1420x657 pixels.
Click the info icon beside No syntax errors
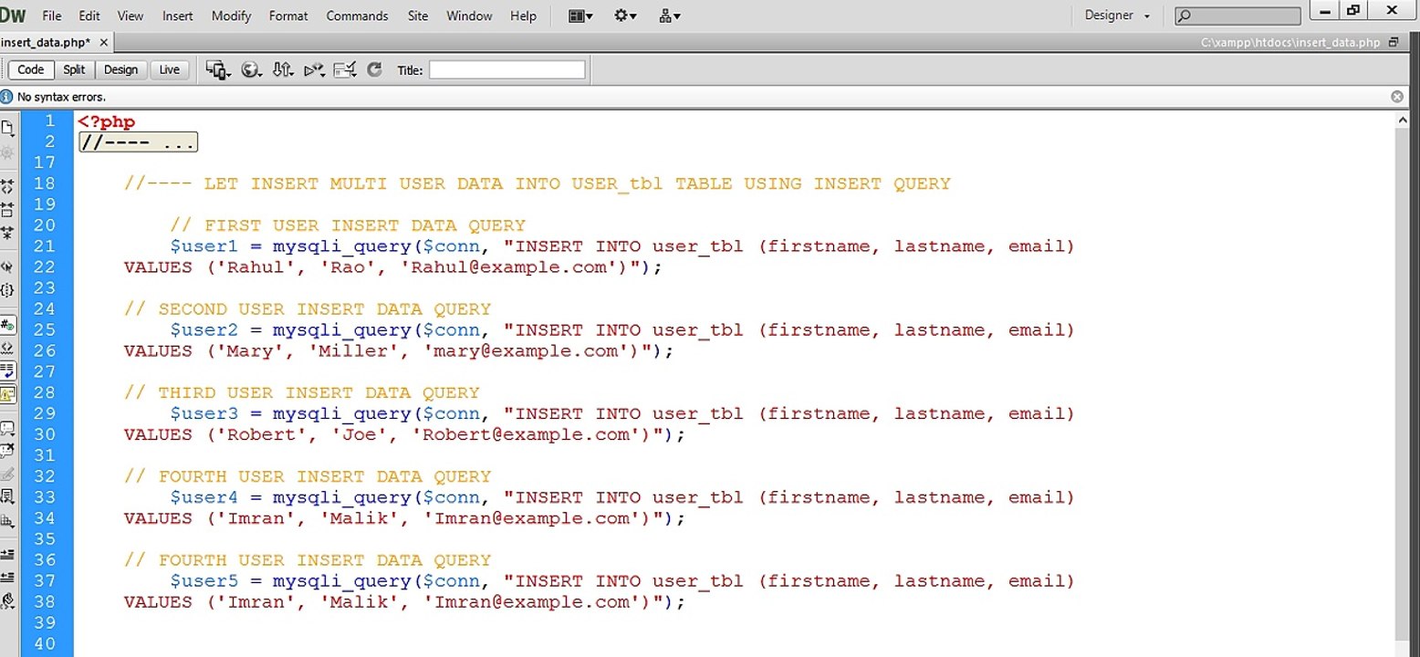tap(7, 97)
